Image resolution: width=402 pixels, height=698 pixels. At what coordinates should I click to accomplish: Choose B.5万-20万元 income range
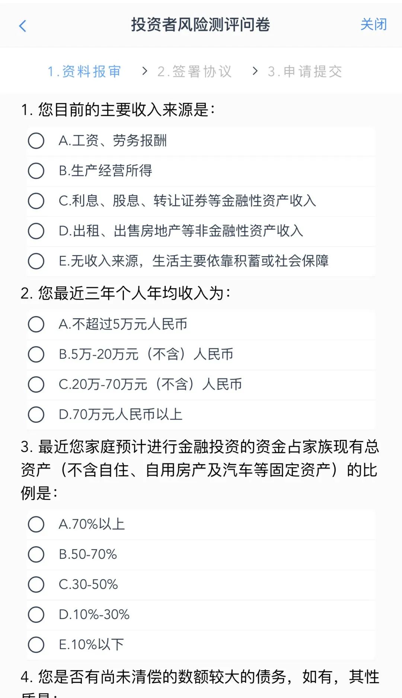36,354
